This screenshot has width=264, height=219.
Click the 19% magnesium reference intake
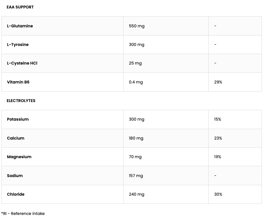click(x=218, y=157)
